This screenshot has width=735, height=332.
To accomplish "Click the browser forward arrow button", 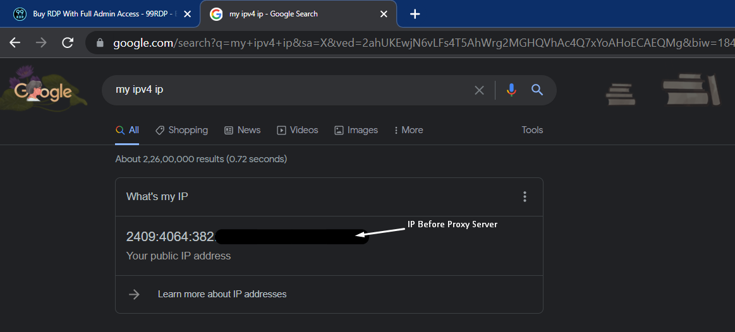I will pyautogui.click(x=41, y=43).
